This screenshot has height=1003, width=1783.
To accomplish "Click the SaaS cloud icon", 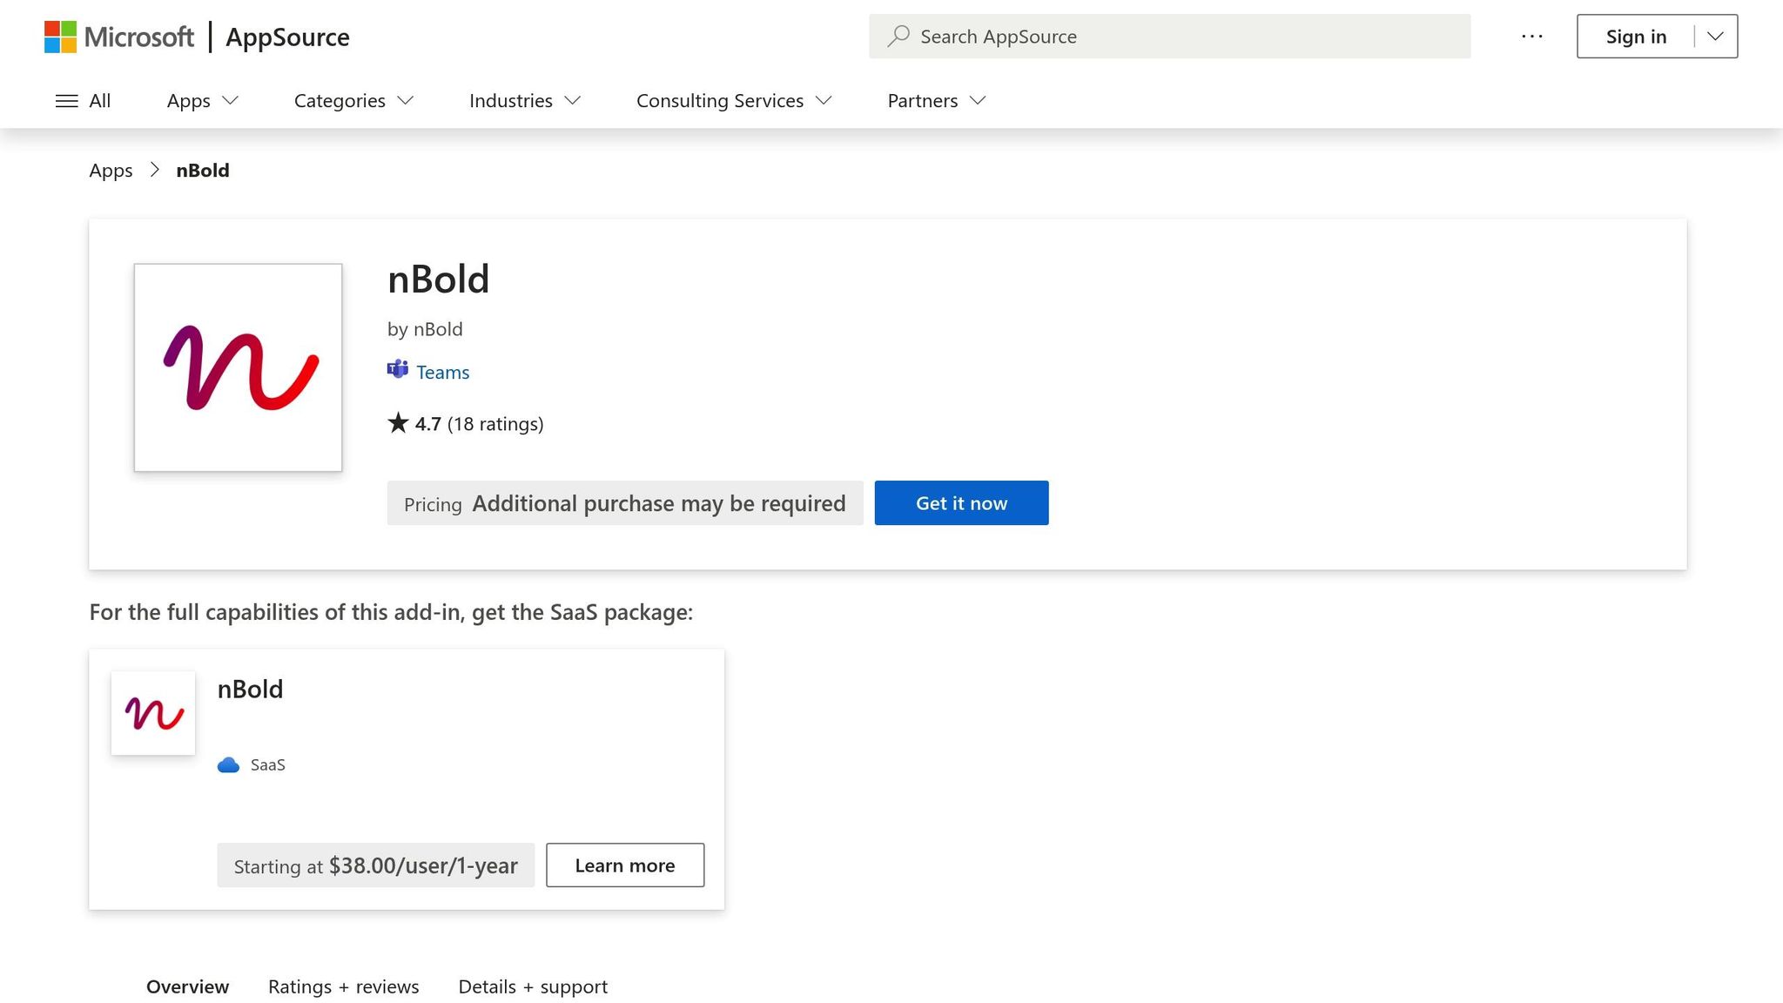I will pos(228,764).
